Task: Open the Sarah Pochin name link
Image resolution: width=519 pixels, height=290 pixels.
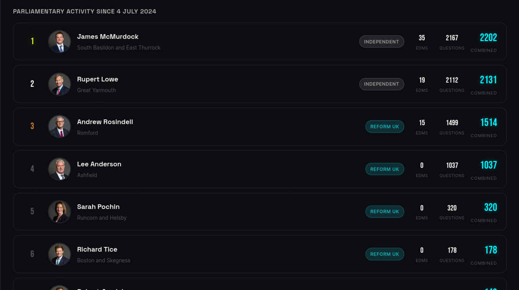Action: tap(98, 207)
